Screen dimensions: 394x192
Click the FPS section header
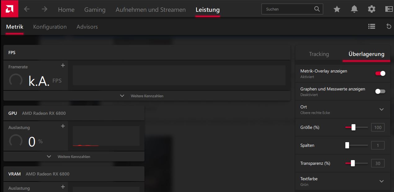point(147,53)
